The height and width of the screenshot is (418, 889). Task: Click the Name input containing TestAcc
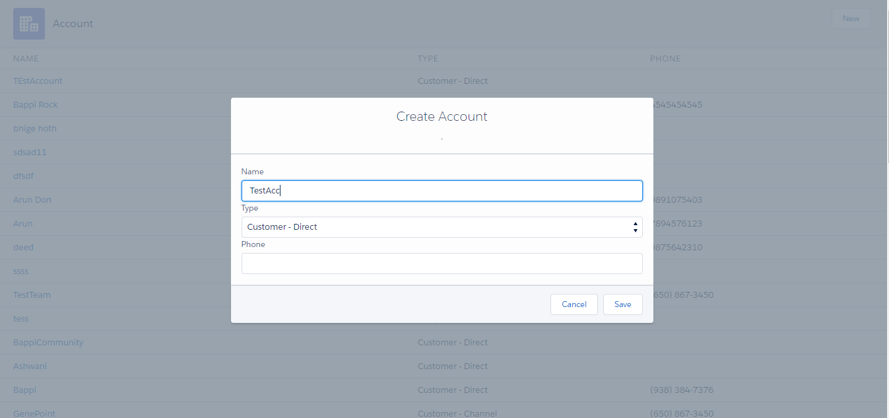point(442,190)
